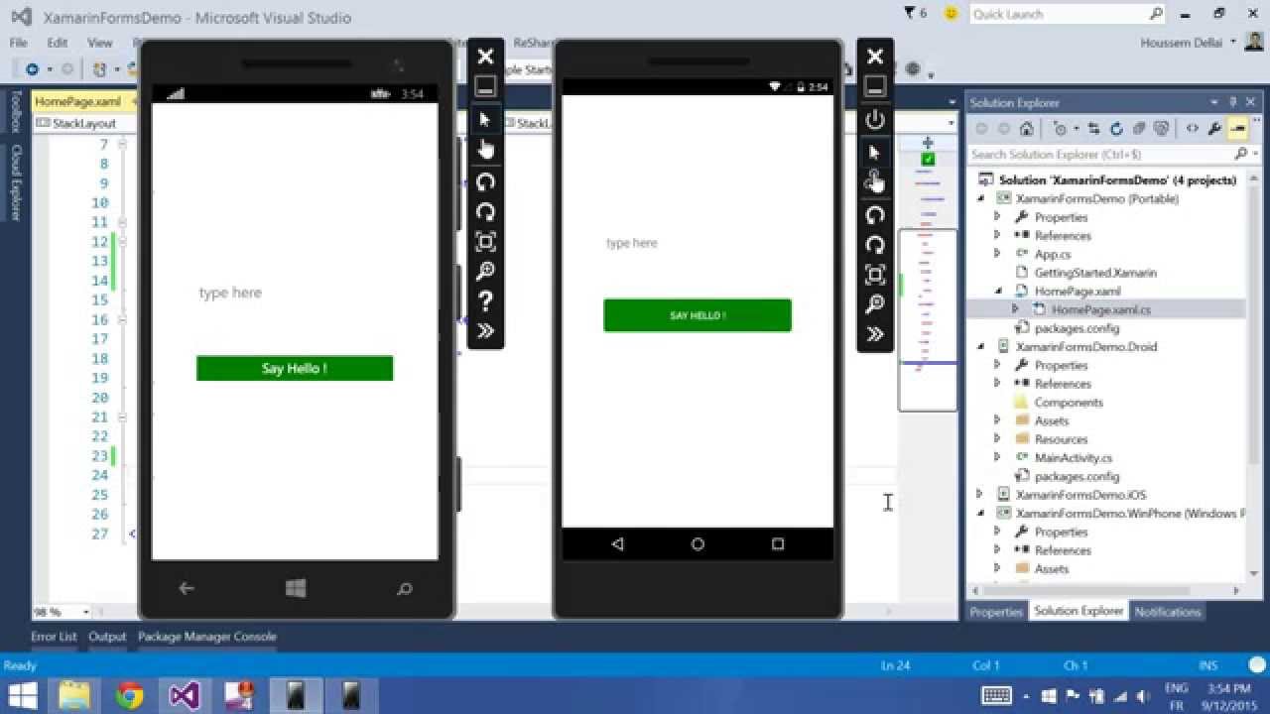Open Solution Explorer search options dropdown

[x=1253, y=154]
